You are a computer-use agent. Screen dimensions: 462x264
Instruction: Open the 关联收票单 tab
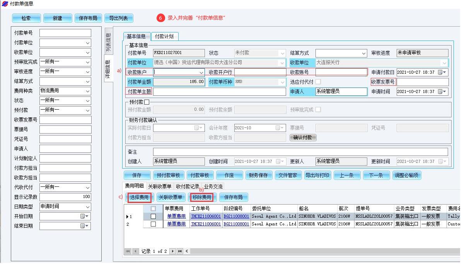[x=160, y=186]
